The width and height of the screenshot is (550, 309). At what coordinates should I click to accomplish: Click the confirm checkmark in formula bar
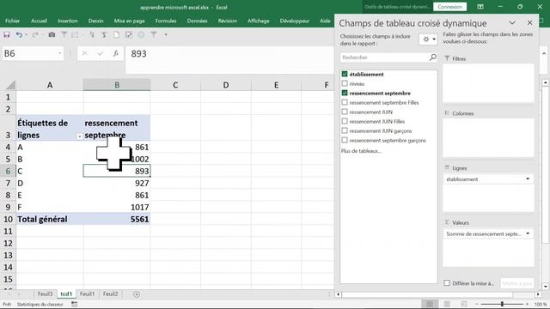point(101,53)
